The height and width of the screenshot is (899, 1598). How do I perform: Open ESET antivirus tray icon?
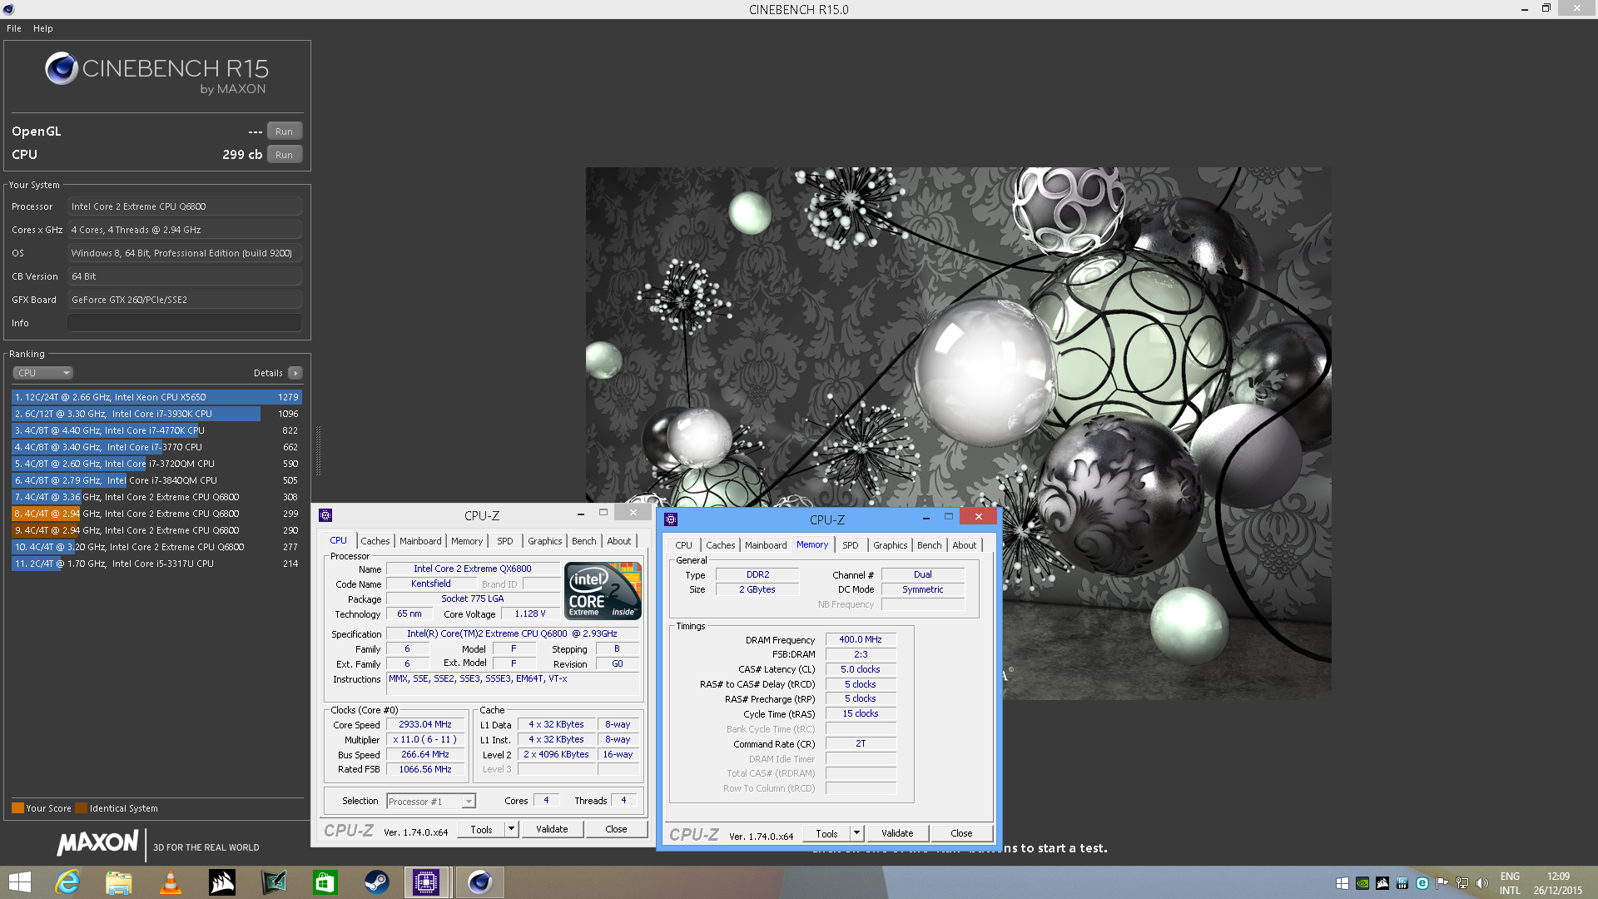(1422, 883)
